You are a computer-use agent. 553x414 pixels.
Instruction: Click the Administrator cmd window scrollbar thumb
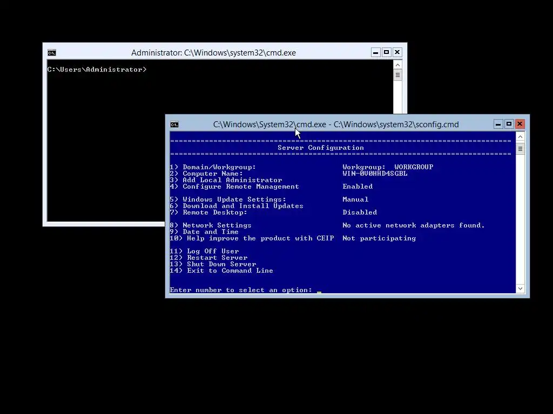[398, 75]
